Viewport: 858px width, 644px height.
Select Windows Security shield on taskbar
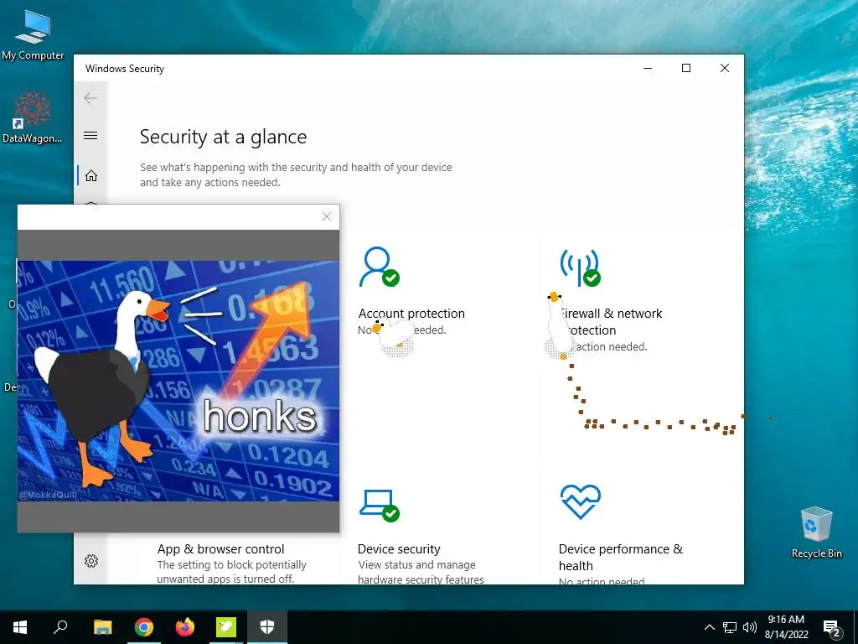pyautogui.click(x=267, y=627)
